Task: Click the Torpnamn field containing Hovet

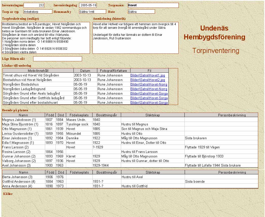Action: (153, 5)
